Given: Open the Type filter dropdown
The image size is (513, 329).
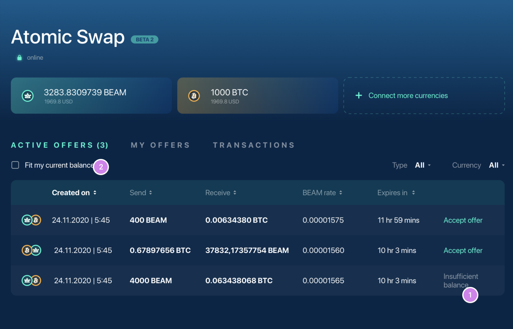Looking at the screenshot, I should (x=422, y=165).
